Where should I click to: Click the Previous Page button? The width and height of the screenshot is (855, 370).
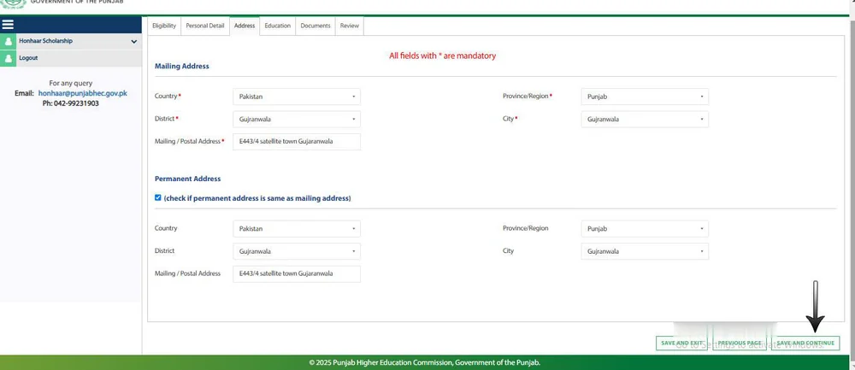point(740,344)
